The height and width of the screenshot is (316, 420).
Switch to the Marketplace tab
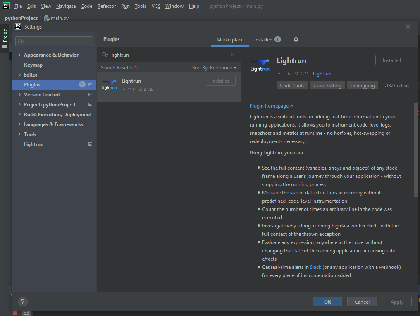tap(230, 39)
